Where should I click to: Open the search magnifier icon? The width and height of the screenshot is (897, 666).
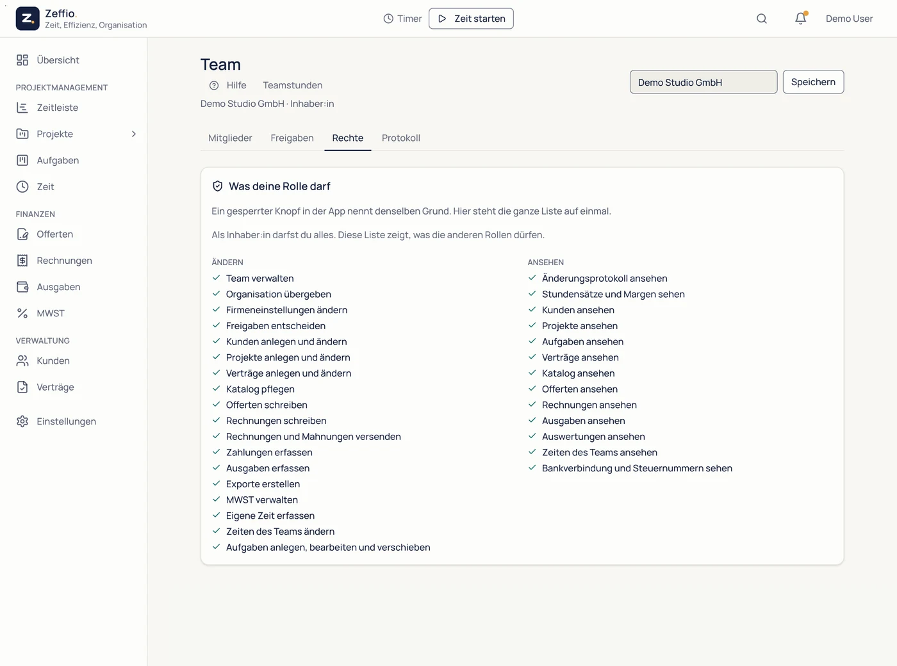(x=762, y=19)
